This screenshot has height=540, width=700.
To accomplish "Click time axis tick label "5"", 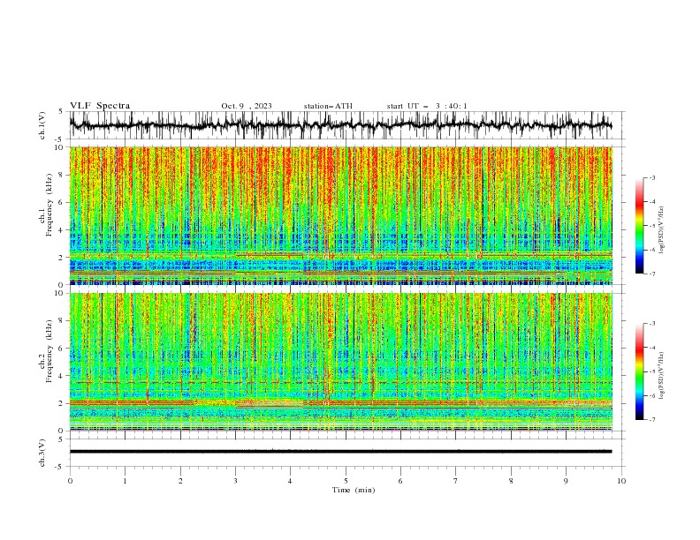I will tap(346, 481).
